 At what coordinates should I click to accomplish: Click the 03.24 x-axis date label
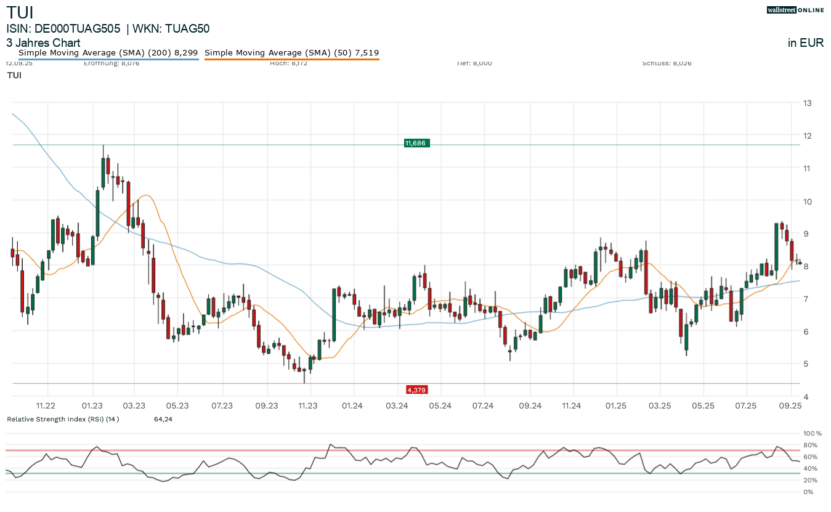click(397, 405)
